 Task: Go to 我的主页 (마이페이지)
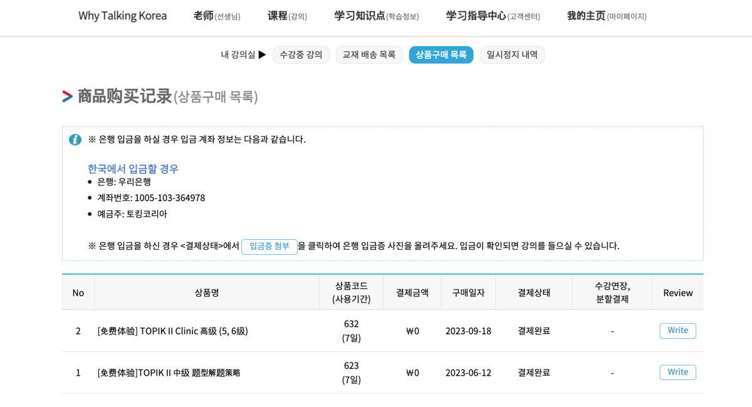(606, 16)
